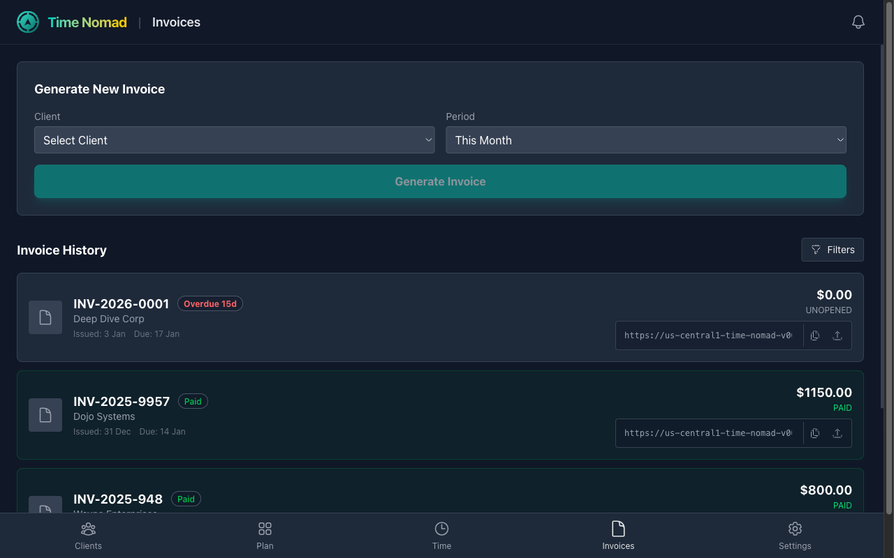This screenshot has width=894, height=558.
Task: Switch to the Plan tab
Action: [x=265, y=536]
